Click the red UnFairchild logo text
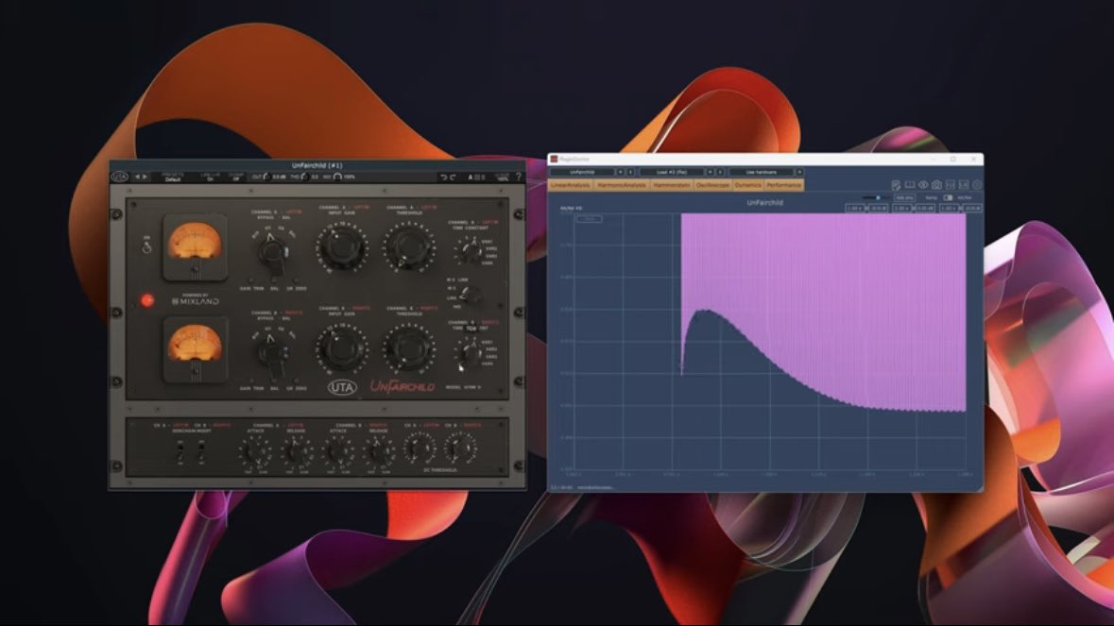This screenshot has width=1114, height=626. coord(403,387)
